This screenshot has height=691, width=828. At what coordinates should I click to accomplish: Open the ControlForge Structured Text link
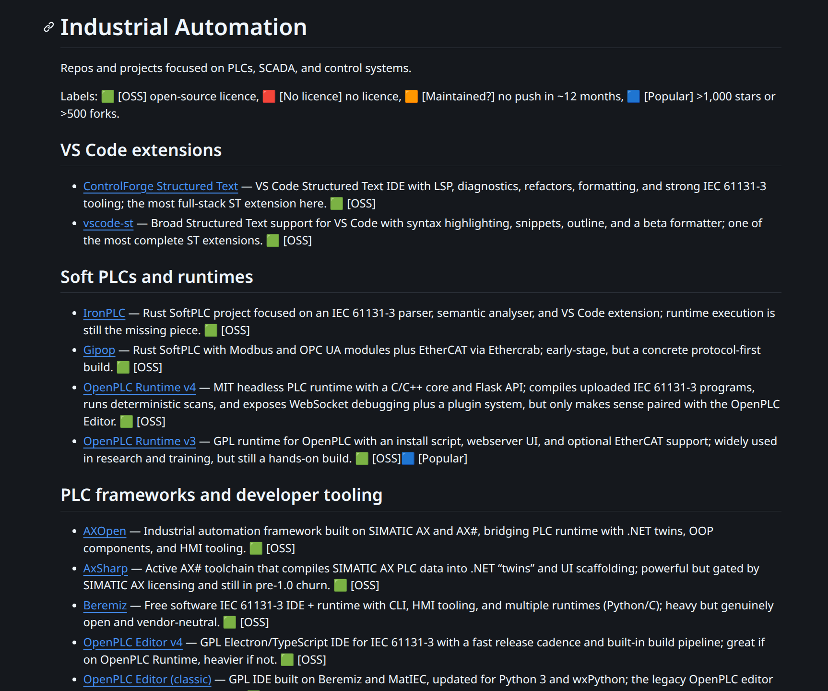click(160, 186)
